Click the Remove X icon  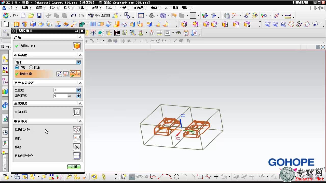77,147
